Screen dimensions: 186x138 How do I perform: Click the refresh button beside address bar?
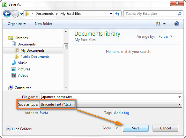[x=118, y=14]
